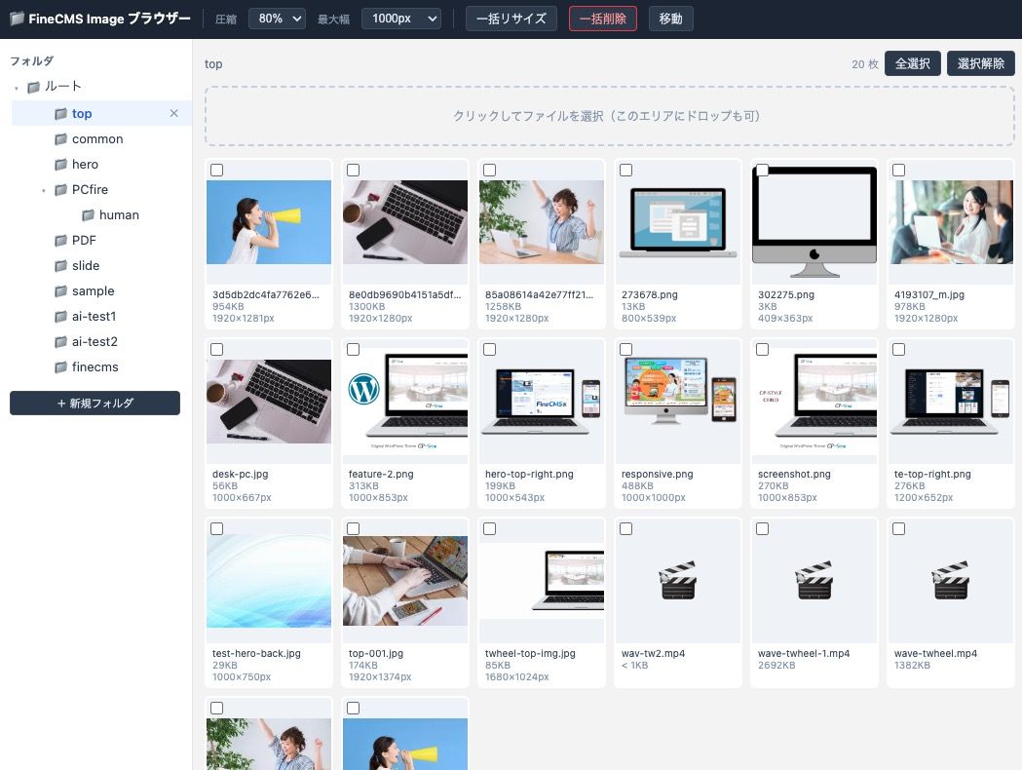Click clapperboard icon of wave-twheel.mp4

pyautogui.click(x=950, y=580)
